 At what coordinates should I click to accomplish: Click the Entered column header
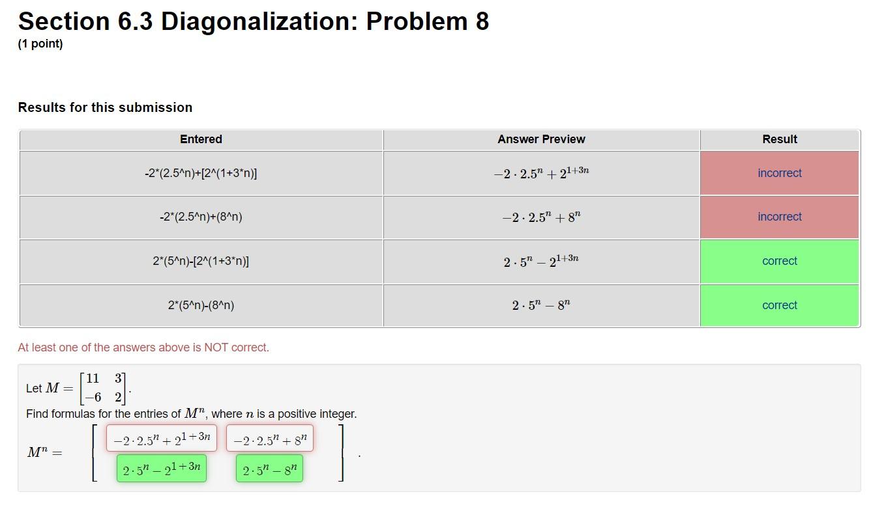[201, 139]
